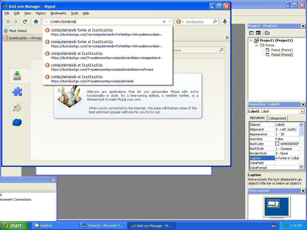
Task: Open Plugins blue brick category
Action: 17,122
